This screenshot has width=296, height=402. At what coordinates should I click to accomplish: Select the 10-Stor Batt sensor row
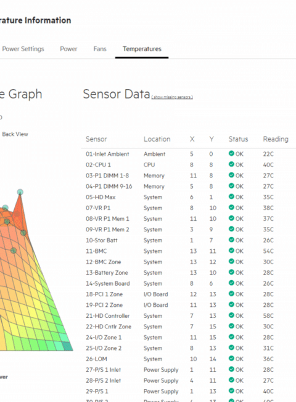(188, 240)
